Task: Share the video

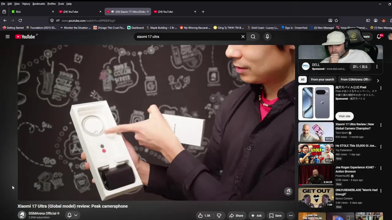Action: click(236, 215)
